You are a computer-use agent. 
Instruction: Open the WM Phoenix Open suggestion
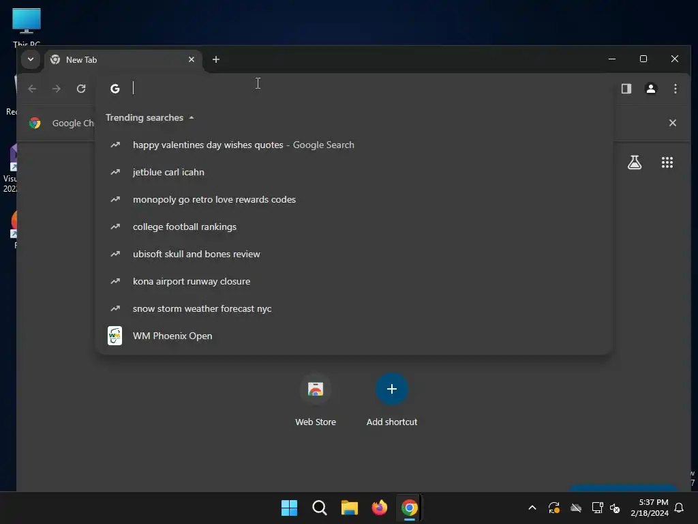pos(354,336)
